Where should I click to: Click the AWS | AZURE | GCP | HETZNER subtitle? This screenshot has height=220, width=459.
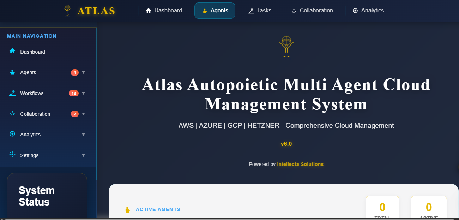tap(286, 125)
